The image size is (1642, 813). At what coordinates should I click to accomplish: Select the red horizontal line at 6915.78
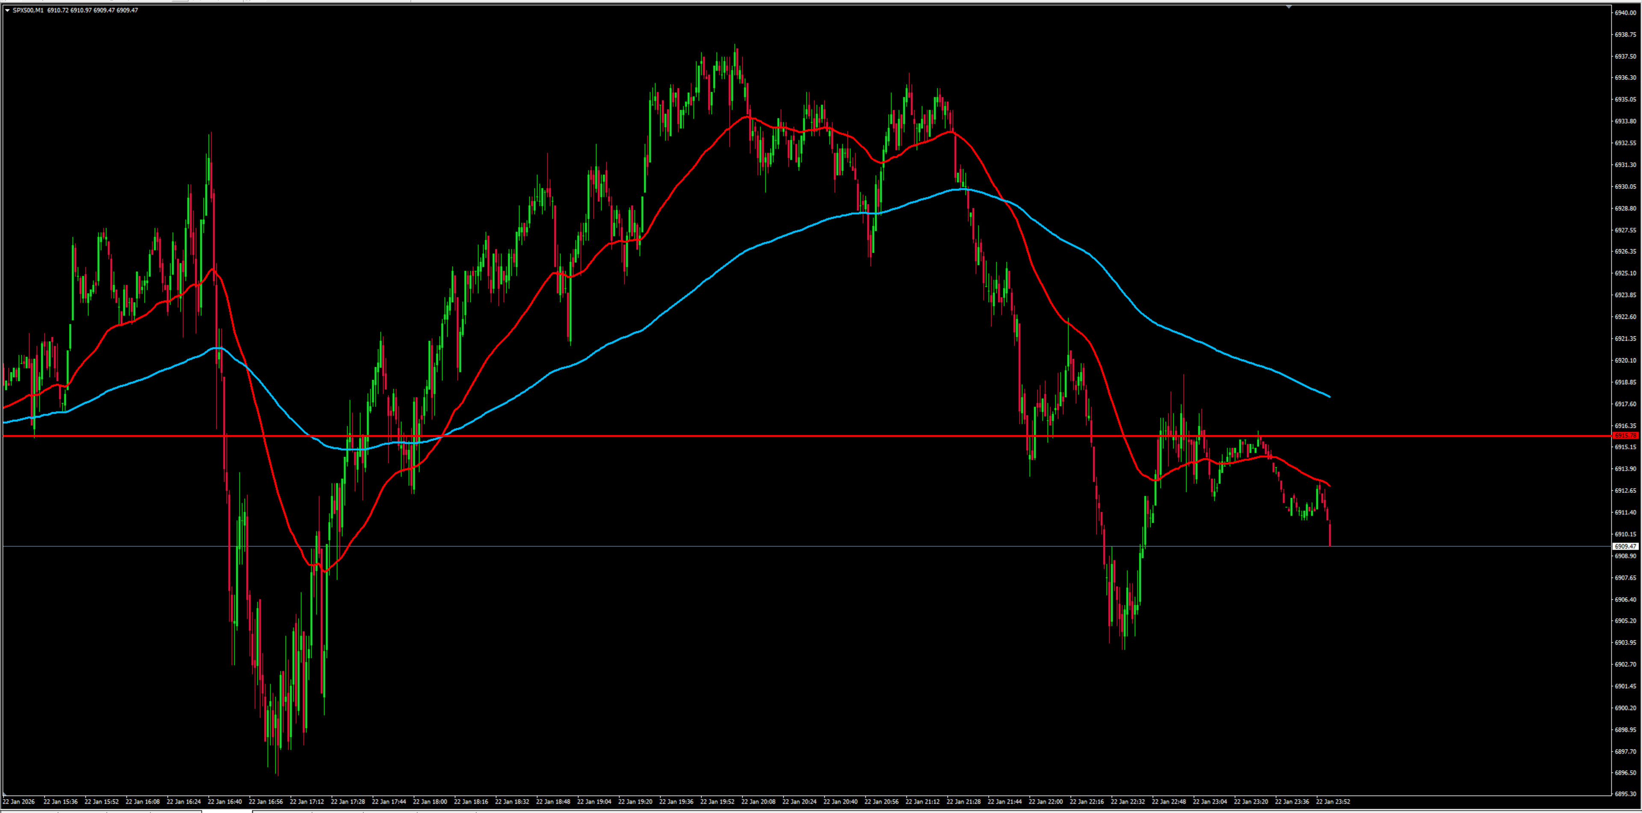[x=765, y=436]
